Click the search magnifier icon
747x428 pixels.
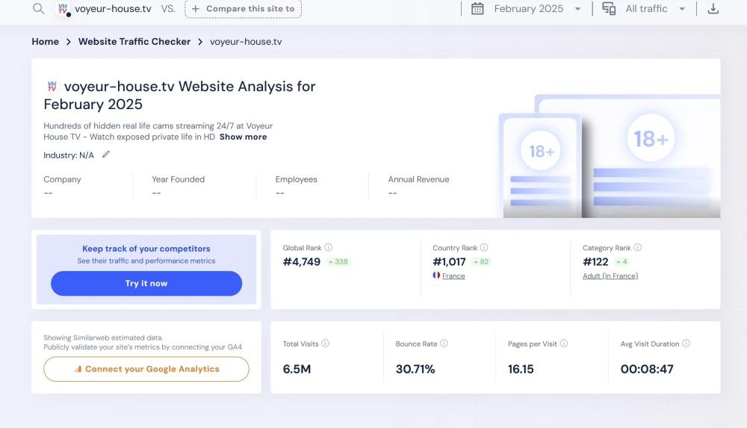pyautogui.click(x=39, y=9)
